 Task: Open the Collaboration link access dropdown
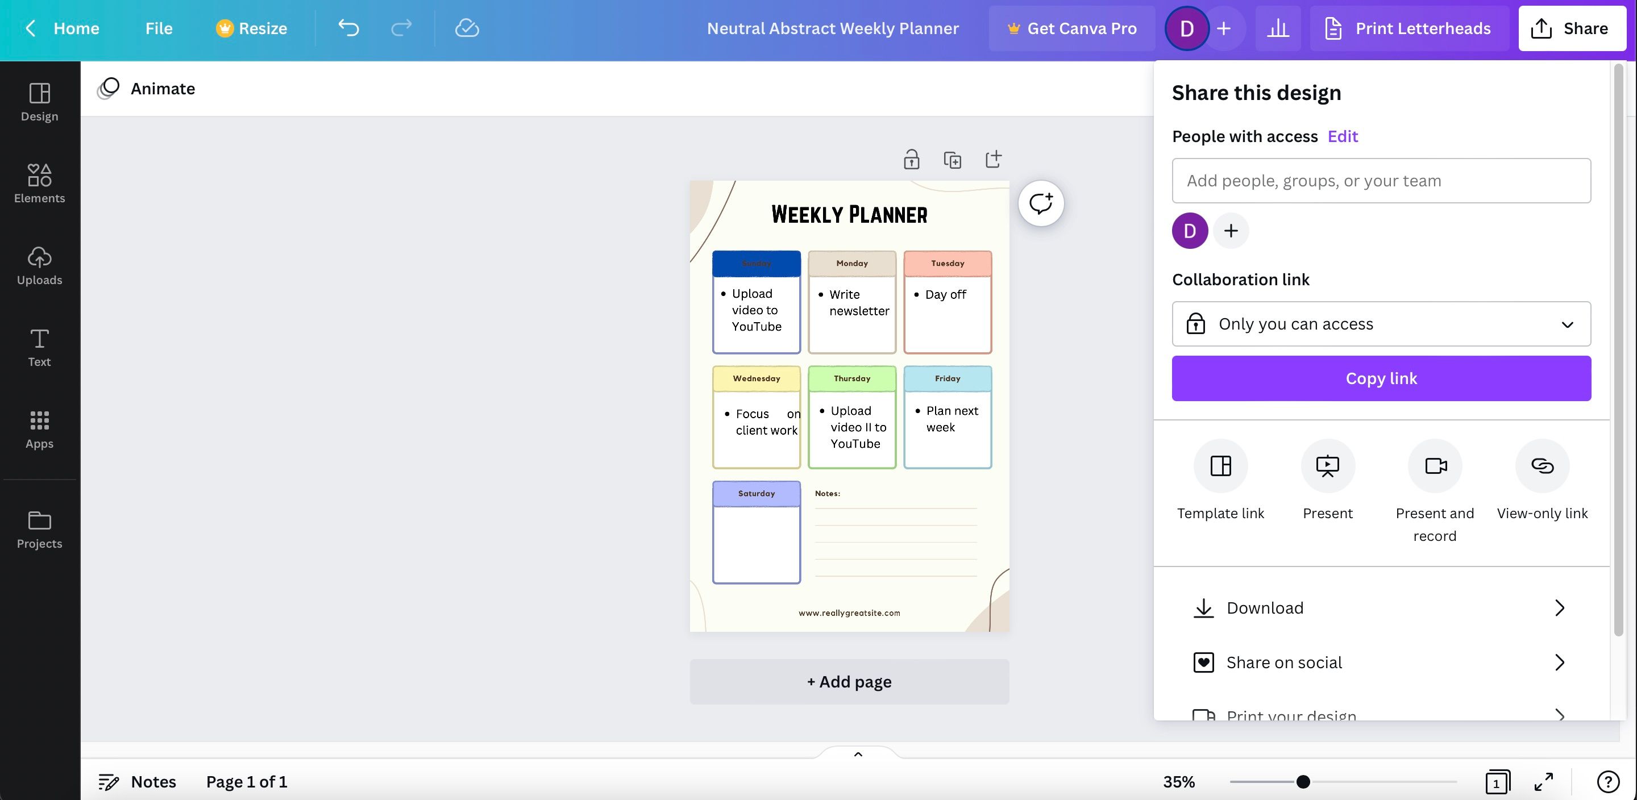click(1381, 324)
